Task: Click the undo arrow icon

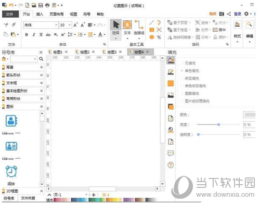Action: click(x=11, y=5)
